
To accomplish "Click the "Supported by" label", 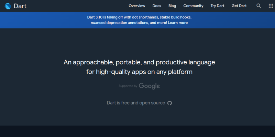I will (128, 86).
